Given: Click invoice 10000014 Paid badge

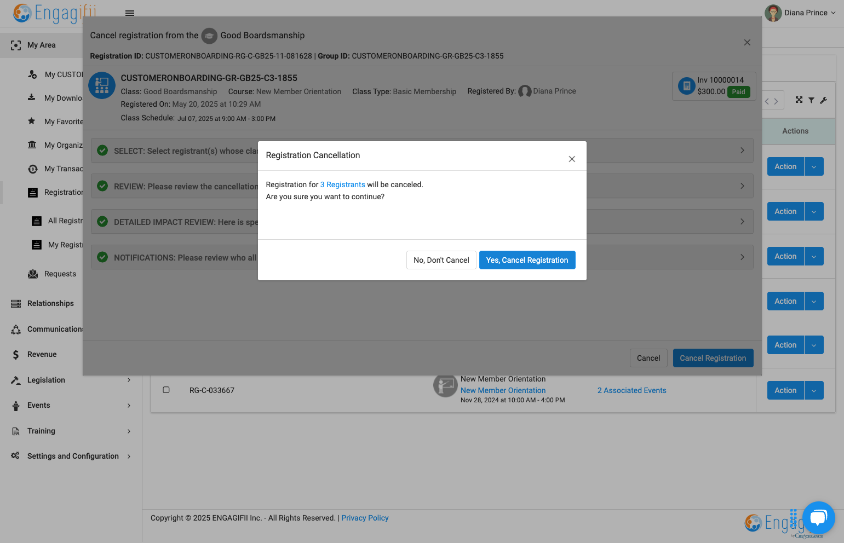Looking at the screenshot, I should pos(738,92).
